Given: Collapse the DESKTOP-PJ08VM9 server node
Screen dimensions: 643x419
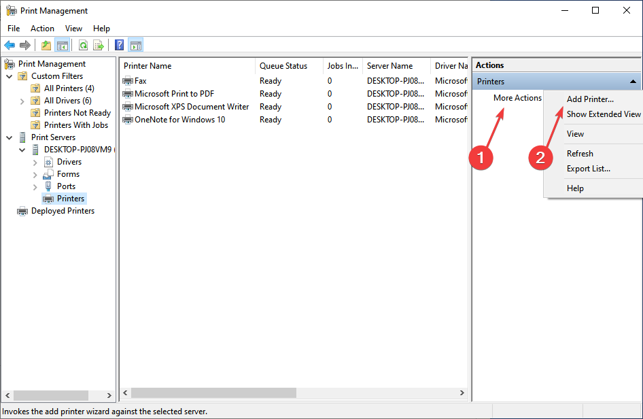Looking at the screenshot, I should coord(22,150).
